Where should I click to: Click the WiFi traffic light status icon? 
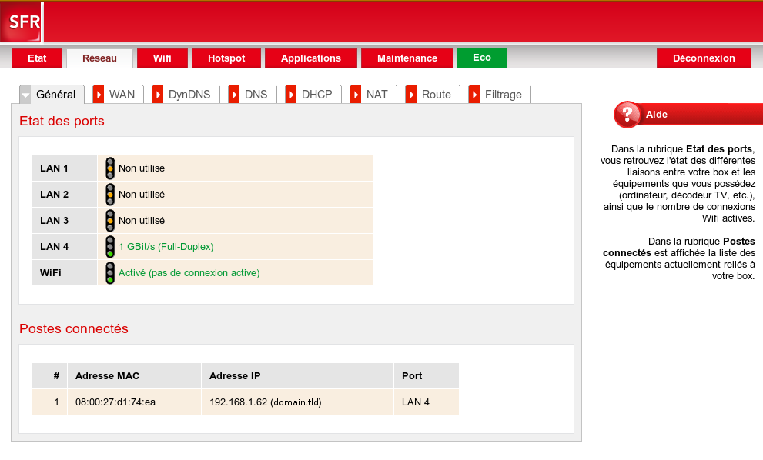[110, 273]
